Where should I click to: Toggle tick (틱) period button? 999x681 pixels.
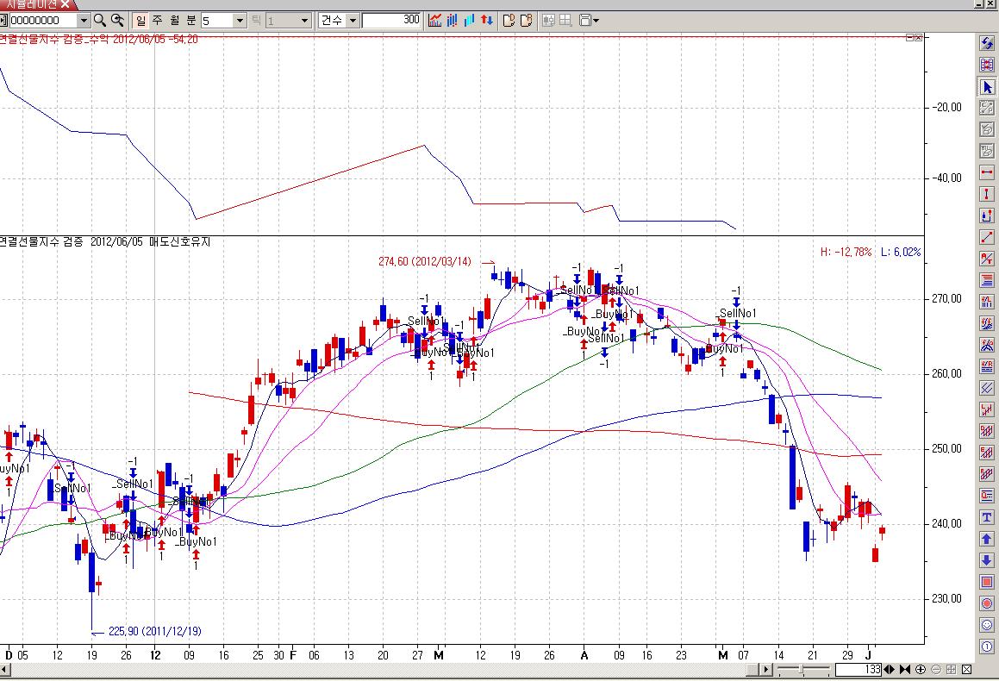tap(256, 21)
